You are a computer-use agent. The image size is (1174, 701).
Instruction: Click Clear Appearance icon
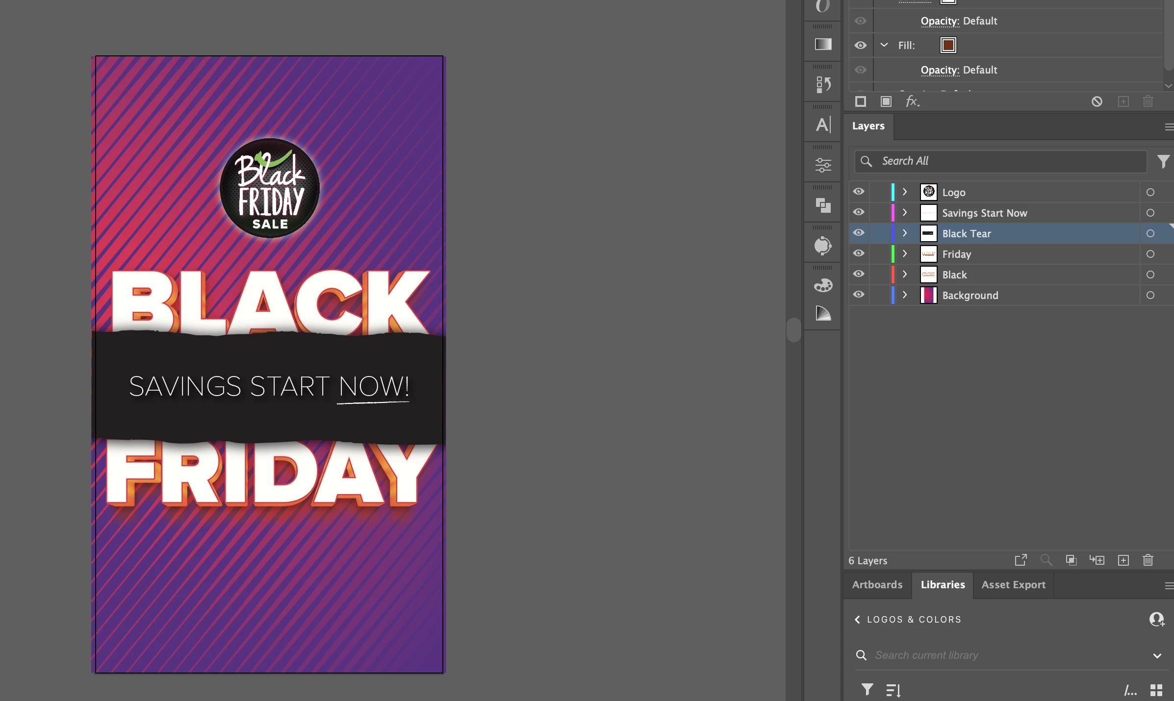click(x=1097, y=101)
